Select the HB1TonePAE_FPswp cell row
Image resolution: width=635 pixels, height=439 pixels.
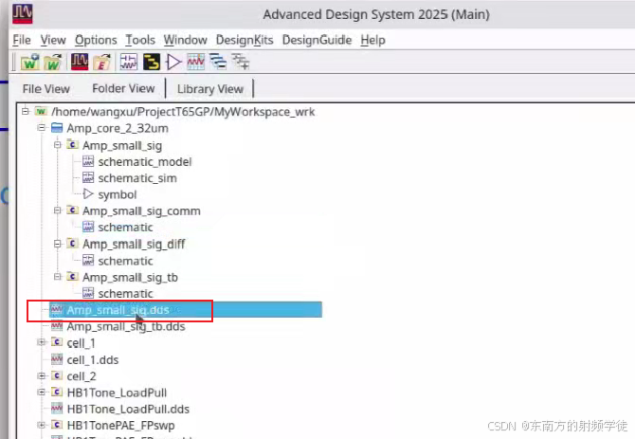pos(113,425)
